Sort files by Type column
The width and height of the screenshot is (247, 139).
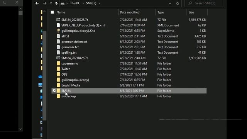[x=161, y=12]
